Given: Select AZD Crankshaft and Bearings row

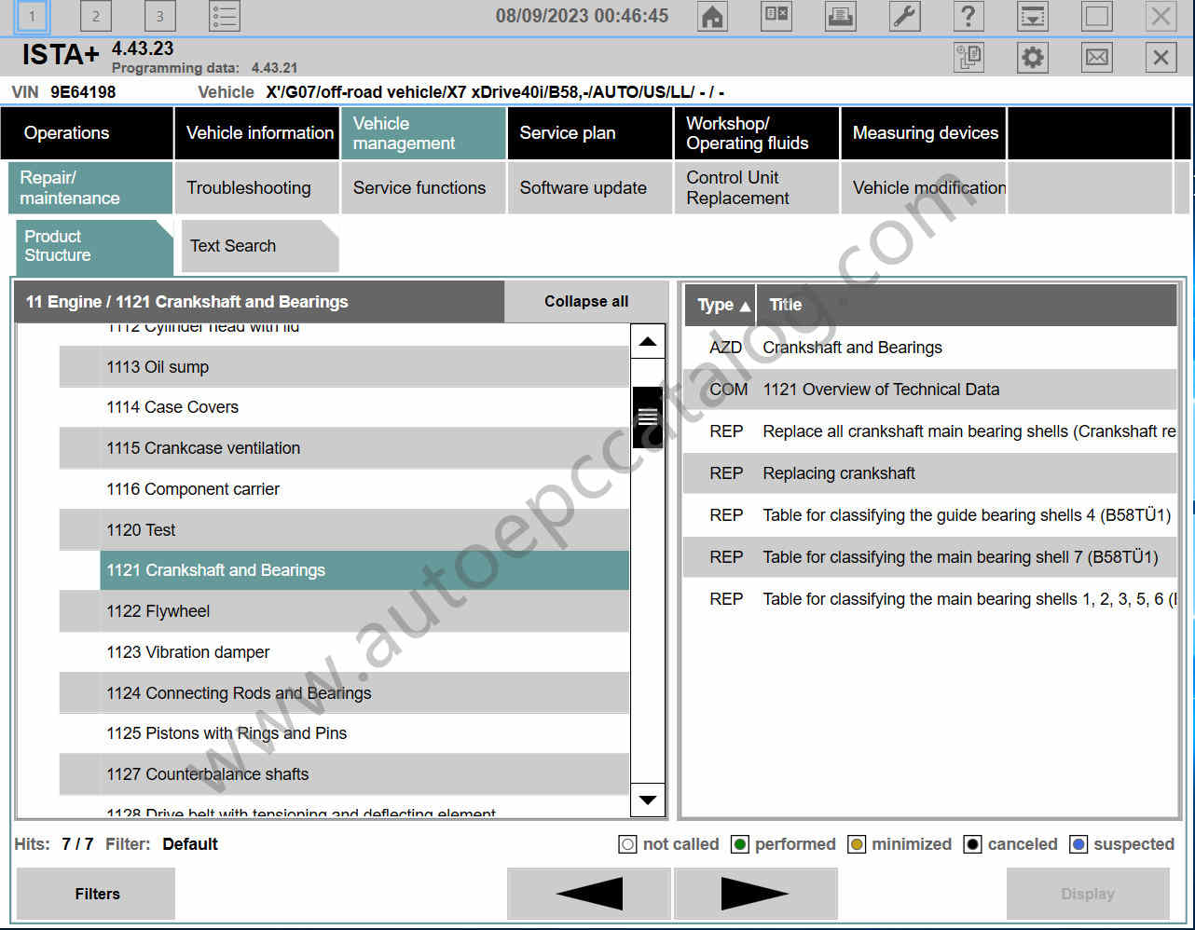Looking at the screenshot, I should coord(930,348).
